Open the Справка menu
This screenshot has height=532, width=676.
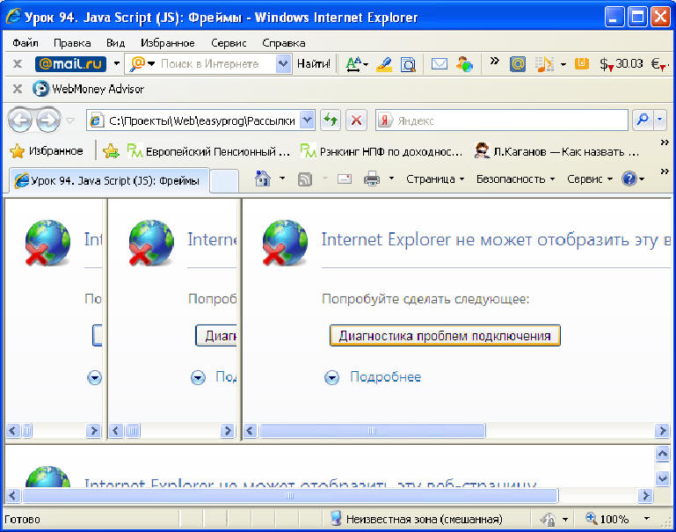284,43
